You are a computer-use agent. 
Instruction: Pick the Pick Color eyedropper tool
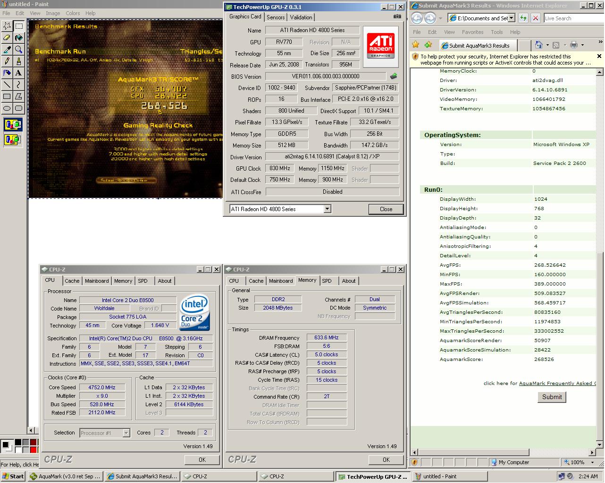[x=7, y=49]
